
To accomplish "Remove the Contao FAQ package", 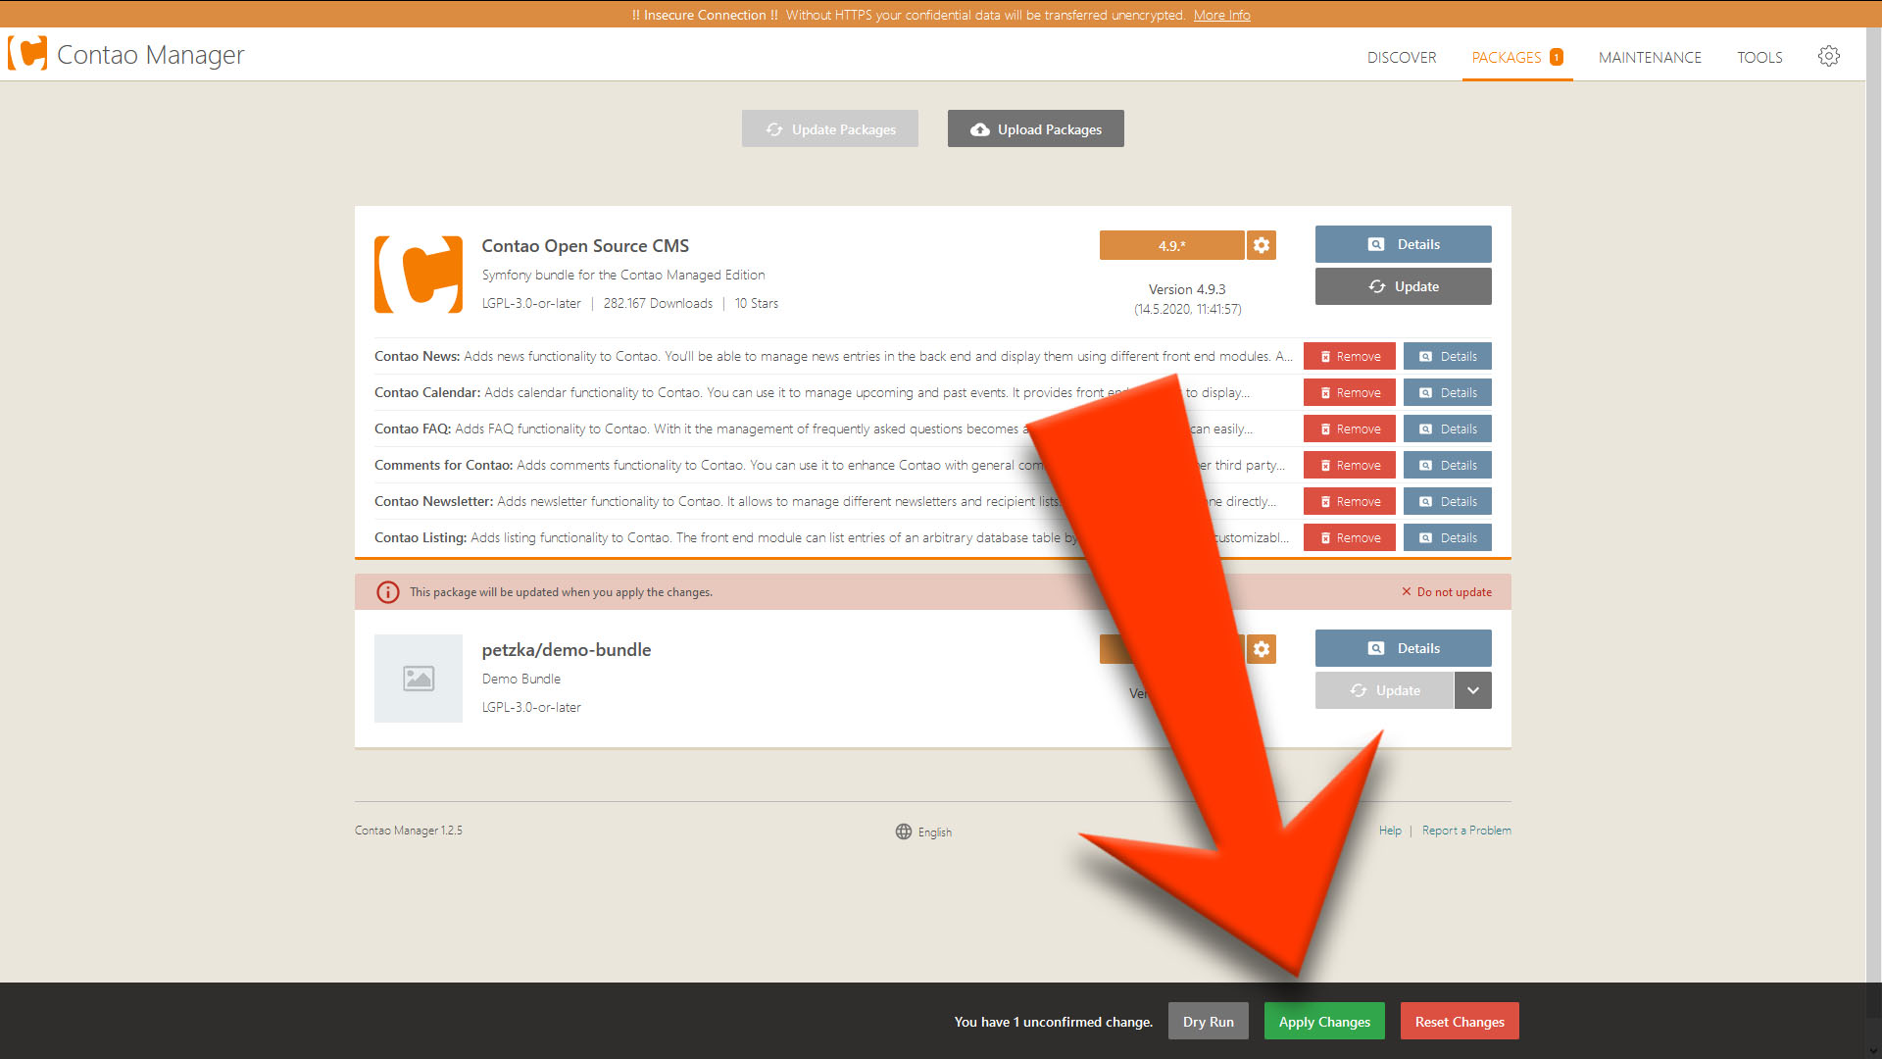I will click(1350, 429).
